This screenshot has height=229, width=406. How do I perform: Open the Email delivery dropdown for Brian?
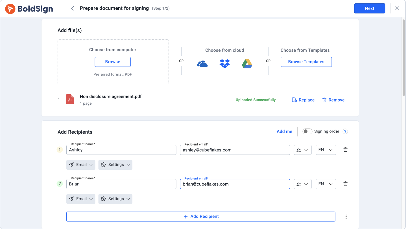coord(81,199)
